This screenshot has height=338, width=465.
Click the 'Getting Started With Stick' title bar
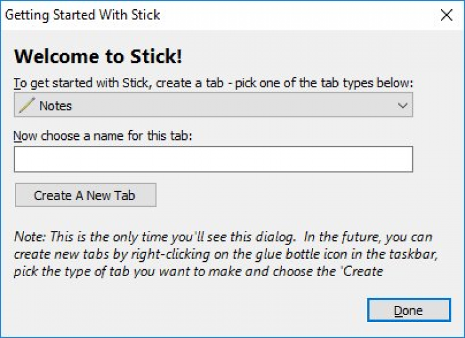click(x=82, y=15)
